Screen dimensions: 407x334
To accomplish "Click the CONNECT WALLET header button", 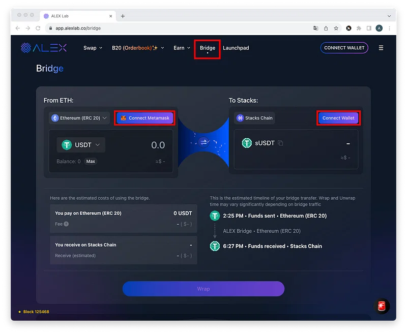I will click(x=344, y=48).
